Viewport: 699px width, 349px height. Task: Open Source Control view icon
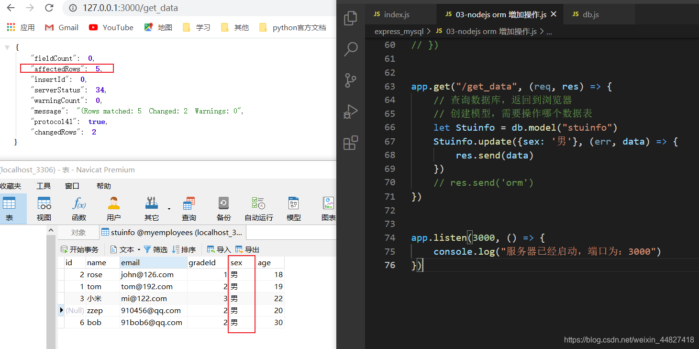pyautogui.click(x=351, y=80)
